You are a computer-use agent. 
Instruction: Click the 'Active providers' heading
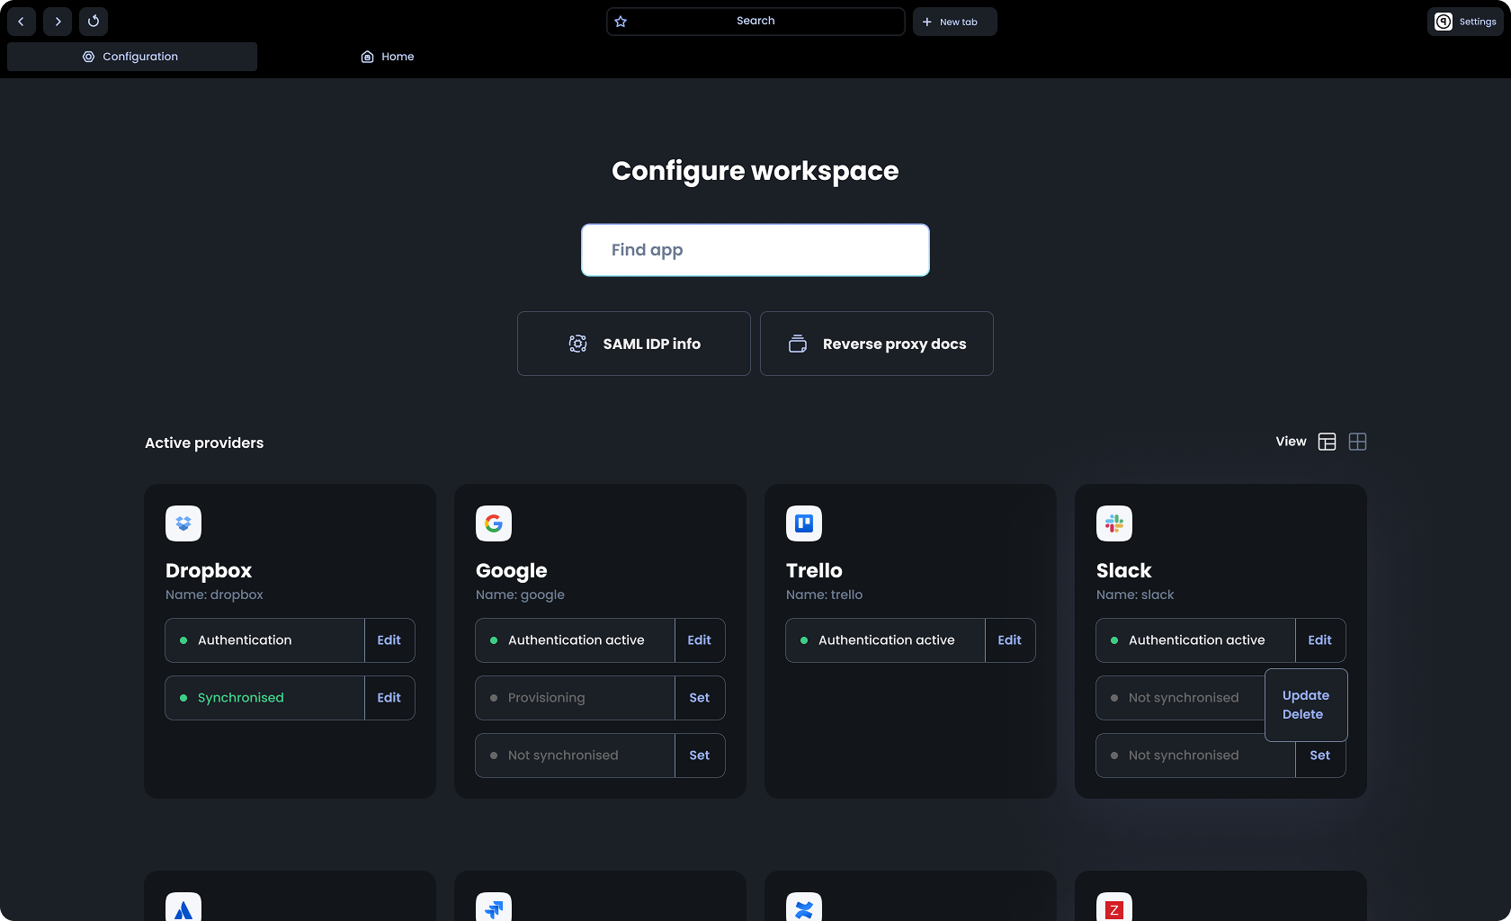[204, 443]
